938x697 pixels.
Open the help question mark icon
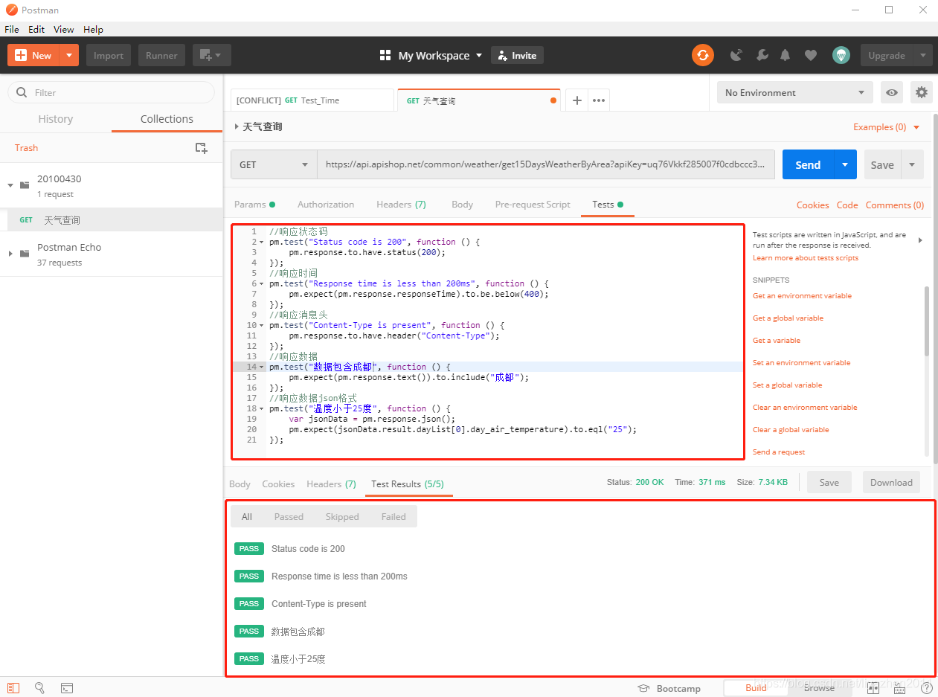[x=925, y=688]
